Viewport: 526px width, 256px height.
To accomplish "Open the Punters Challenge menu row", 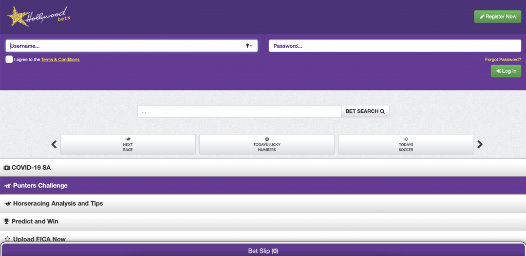I will tap(263, 186).
